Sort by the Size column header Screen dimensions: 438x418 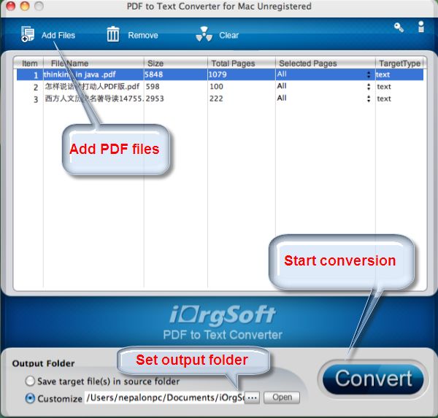point(176,63)
